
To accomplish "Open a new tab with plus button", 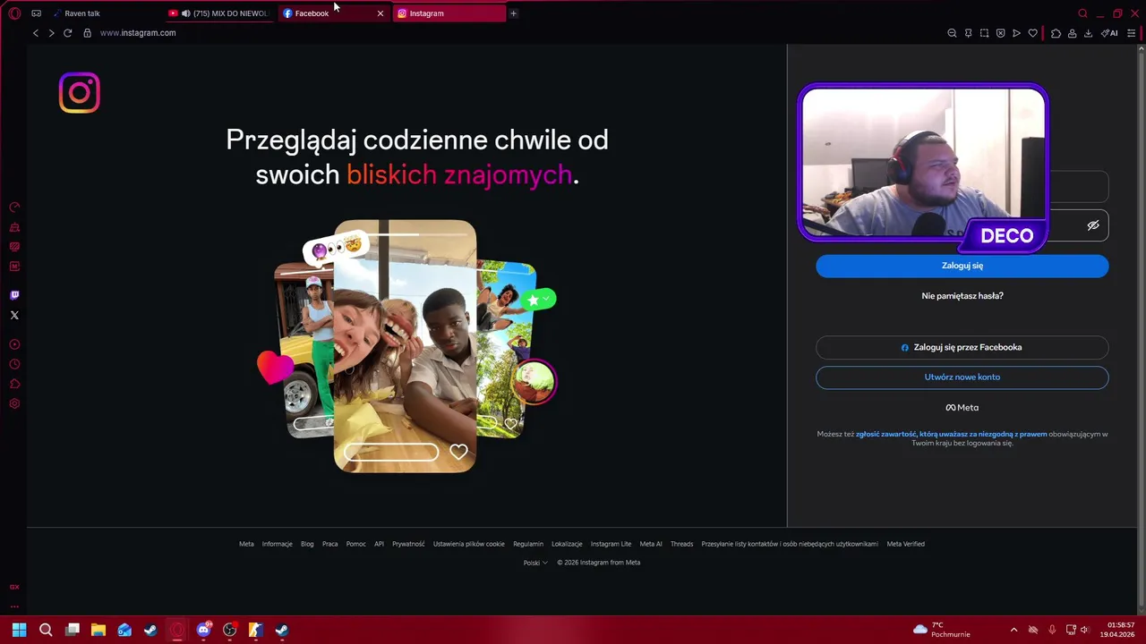I will pos(513,13).
